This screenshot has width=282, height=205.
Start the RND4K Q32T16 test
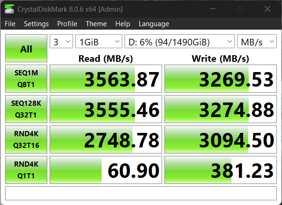(x=26, y=139)
